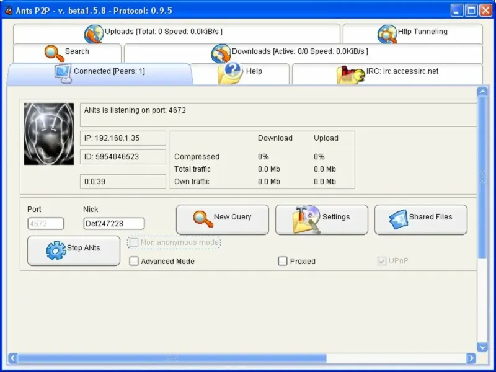Click the Own traffic row label
The width and height of the screenshot is (496, 372).
pyautogui.click(x=192, y=182)
